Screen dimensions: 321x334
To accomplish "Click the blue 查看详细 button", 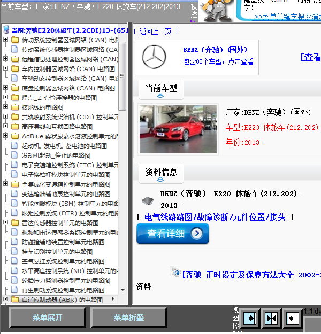I will [173, 234].
